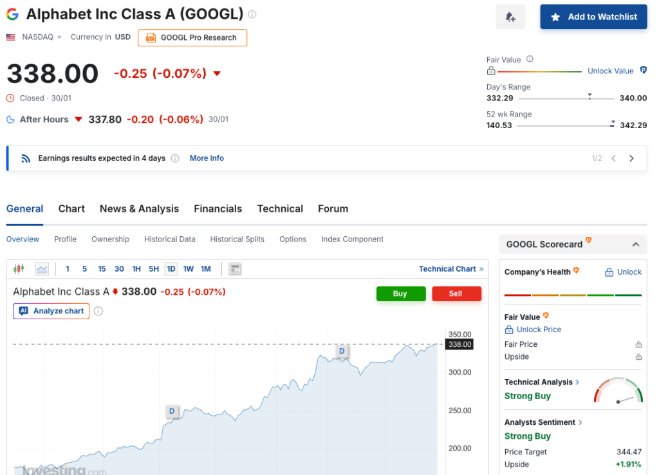Select the 1M chart interval

click(206, 269)
